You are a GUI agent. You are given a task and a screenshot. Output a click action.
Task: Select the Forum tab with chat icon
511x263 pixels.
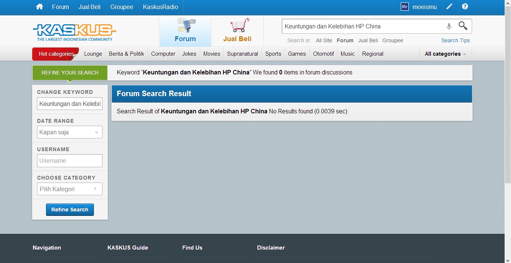(x=186, y=31)
